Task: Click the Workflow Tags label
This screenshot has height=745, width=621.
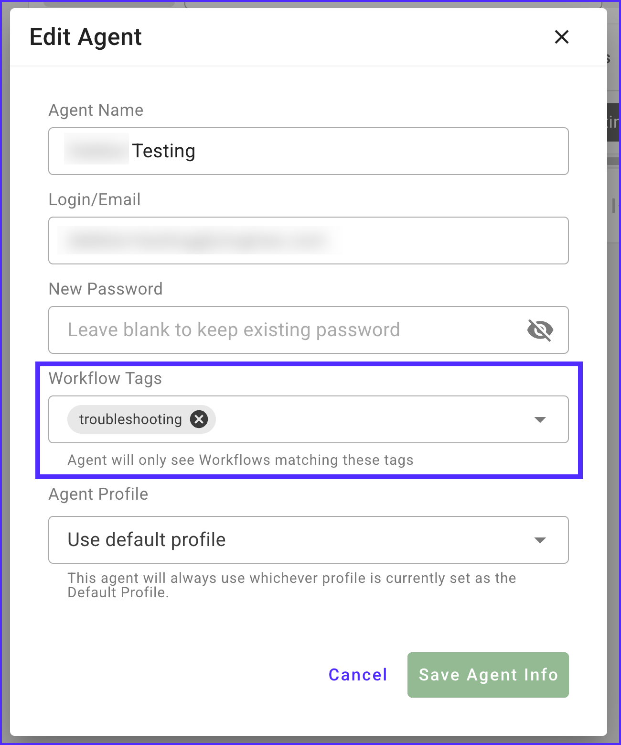Action: coord(105,378)
